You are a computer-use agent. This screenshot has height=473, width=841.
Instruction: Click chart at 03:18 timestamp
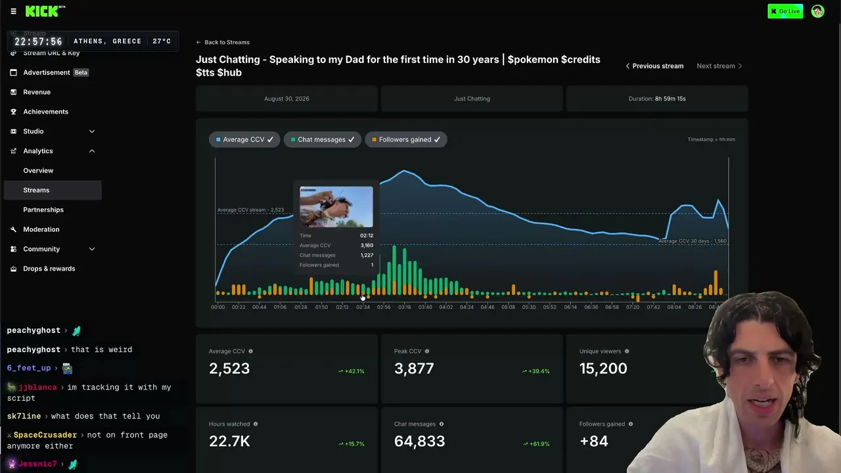point(404,307)
